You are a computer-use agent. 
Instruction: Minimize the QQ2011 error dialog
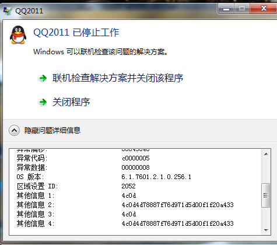click(x=226, y=9)
